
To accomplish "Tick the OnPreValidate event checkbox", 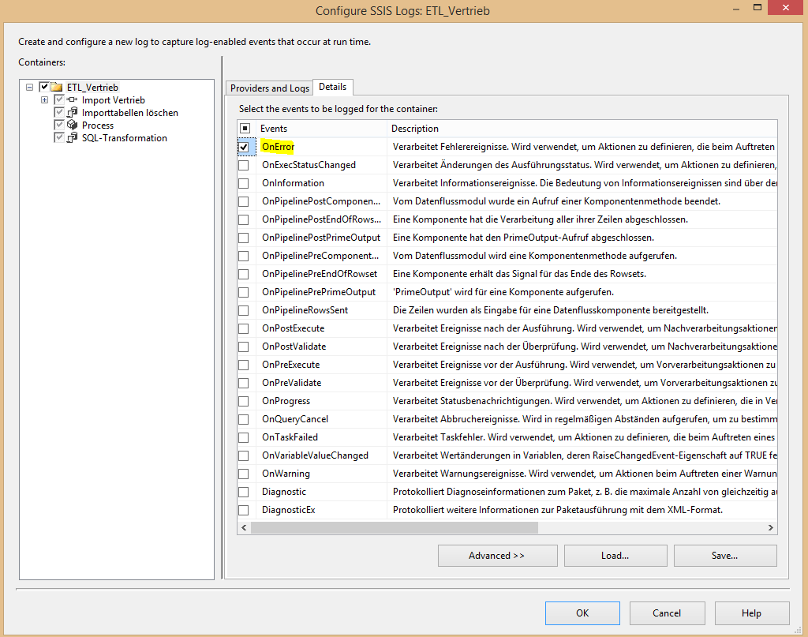I will pyautogui.click(x=244, y=383).
